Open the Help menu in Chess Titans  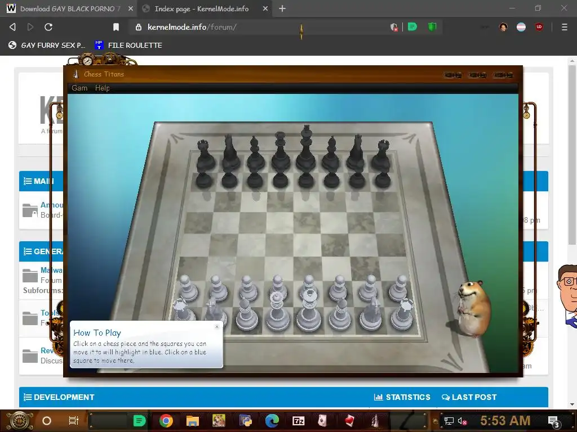coord(103,88)
